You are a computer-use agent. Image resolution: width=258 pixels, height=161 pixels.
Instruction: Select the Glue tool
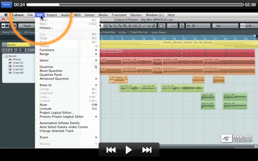[115, 26]
